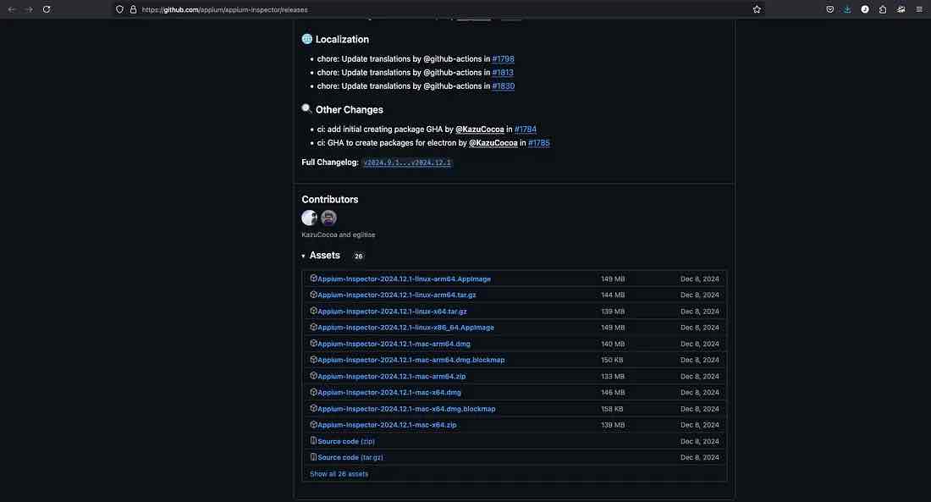931x502 pixels.
Task: Open pull request #1784
Action: (x=525, y=129)
